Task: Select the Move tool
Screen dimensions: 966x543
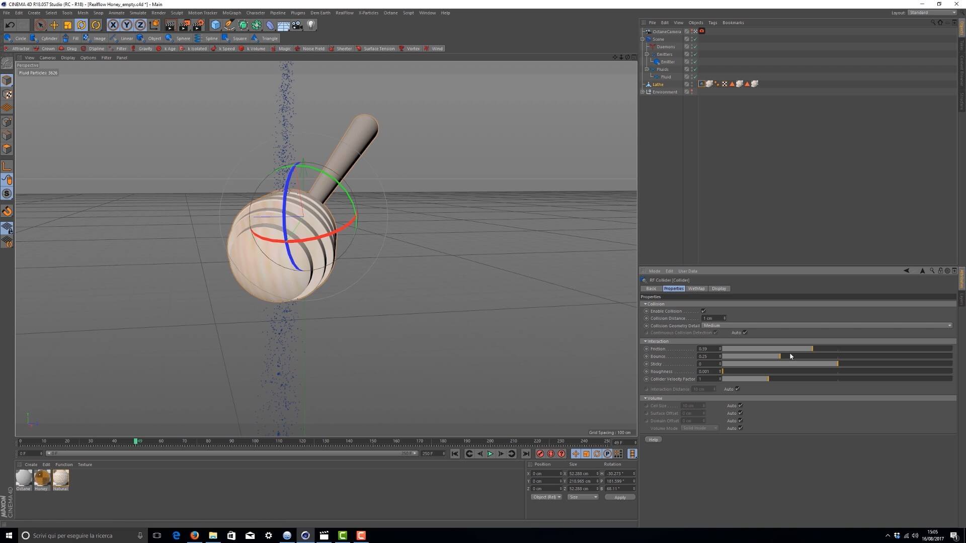Action: 54,25
